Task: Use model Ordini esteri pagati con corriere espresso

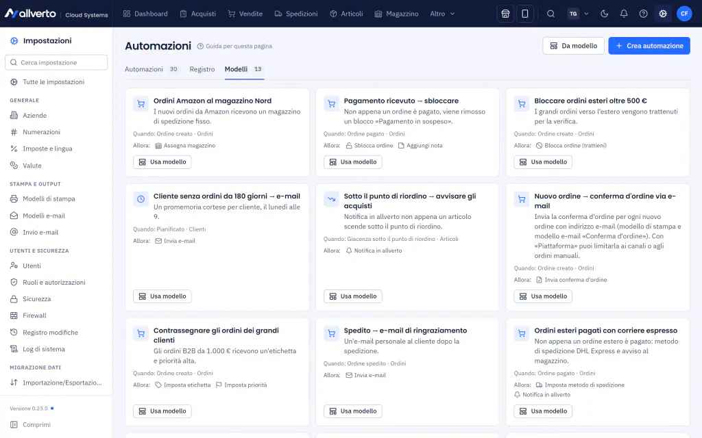Action: pyautogui.click(x=543, y=411)
